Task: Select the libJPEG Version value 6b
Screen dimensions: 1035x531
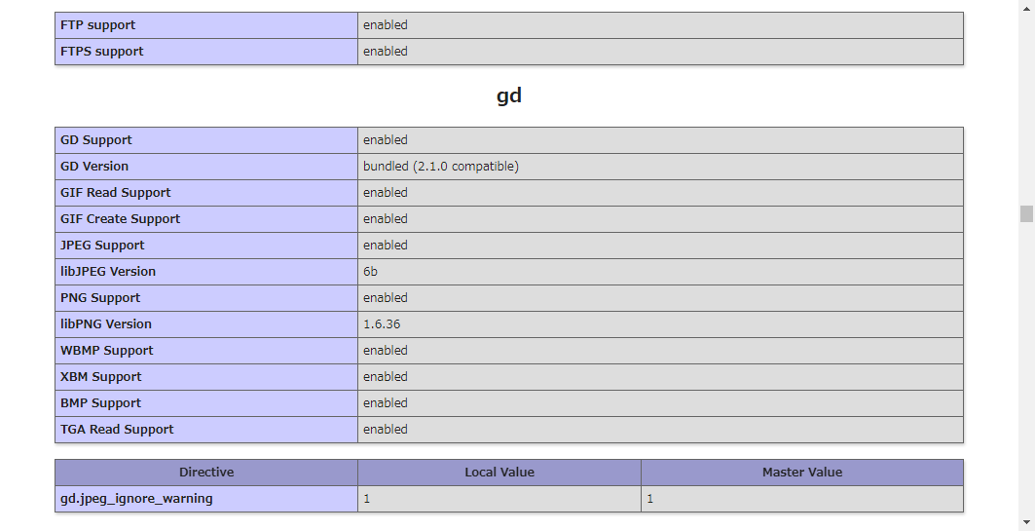Action: click(x=370, y=272)
